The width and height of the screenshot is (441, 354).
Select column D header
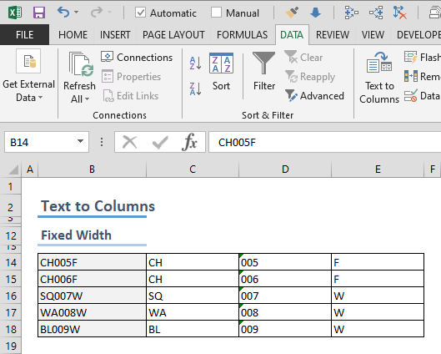coord(285,169)
